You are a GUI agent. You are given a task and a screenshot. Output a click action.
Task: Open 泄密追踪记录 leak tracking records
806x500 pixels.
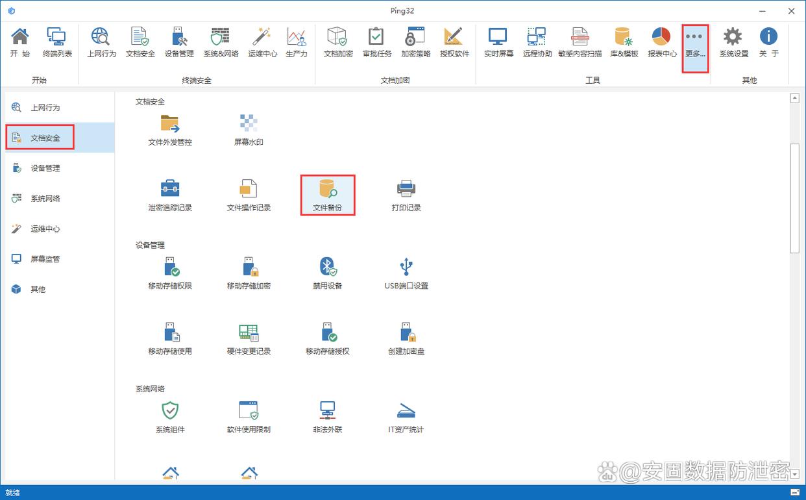click(x=170, y=194)
